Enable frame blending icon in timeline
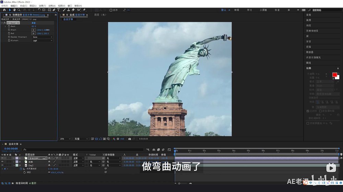 158,150
